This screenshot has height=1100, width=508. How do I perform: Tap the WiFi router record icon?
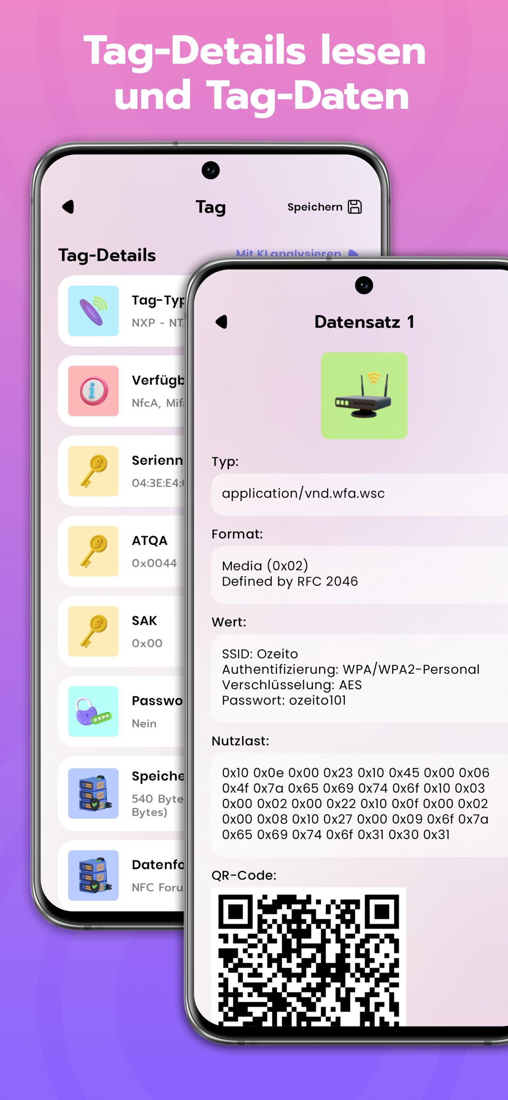click(364, 396)
